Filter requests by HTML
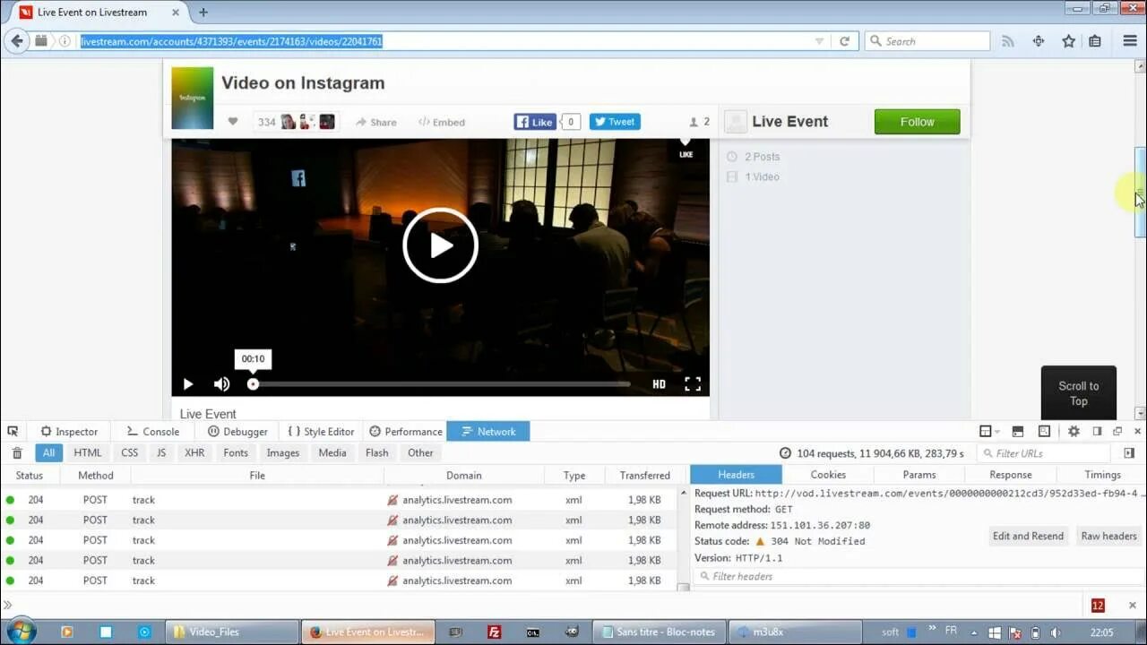This screenshot has height=645, width=1147. click(x=88, y=453)
